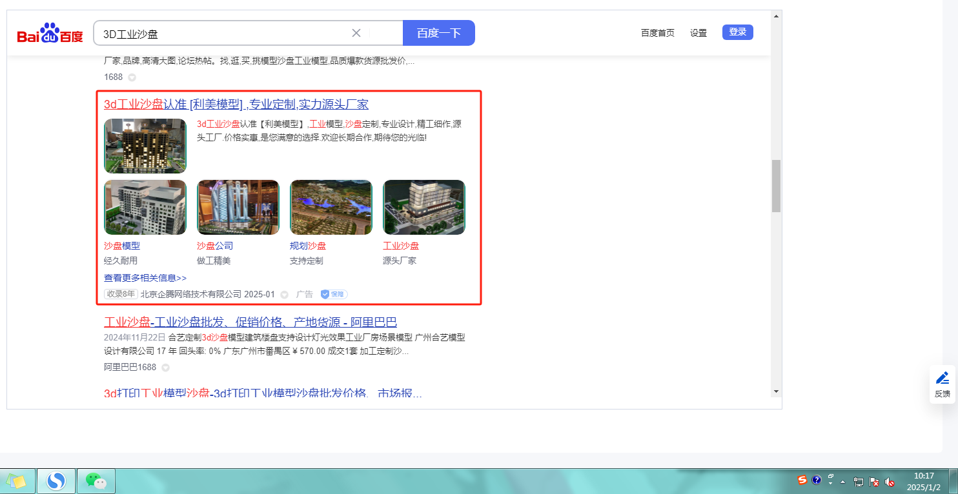Click the input method restore/options tray icon
This screenshot has width=958, height=494.
(x=830, y=480)
